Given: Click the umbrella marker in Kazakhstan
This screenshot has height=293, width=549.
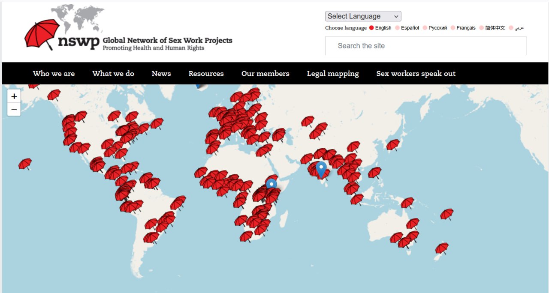Looking at the screenshot, I should (308, 122).
